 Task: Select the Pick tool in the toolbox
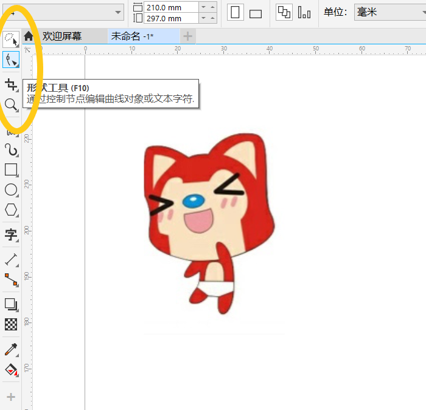[x=10, y=40]
